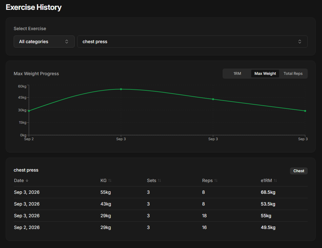The width and height of the screenshot is (322, 248).
Task: Open the All categories dropdown
Action: pos(44,42)
